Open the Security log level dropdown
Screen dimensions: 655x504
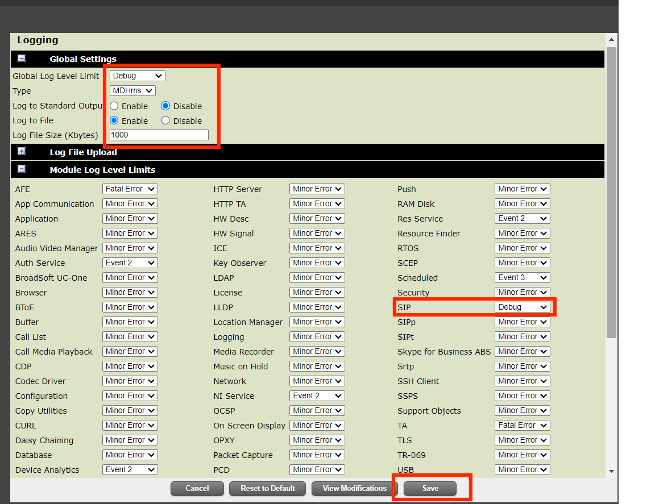[522, 292]
